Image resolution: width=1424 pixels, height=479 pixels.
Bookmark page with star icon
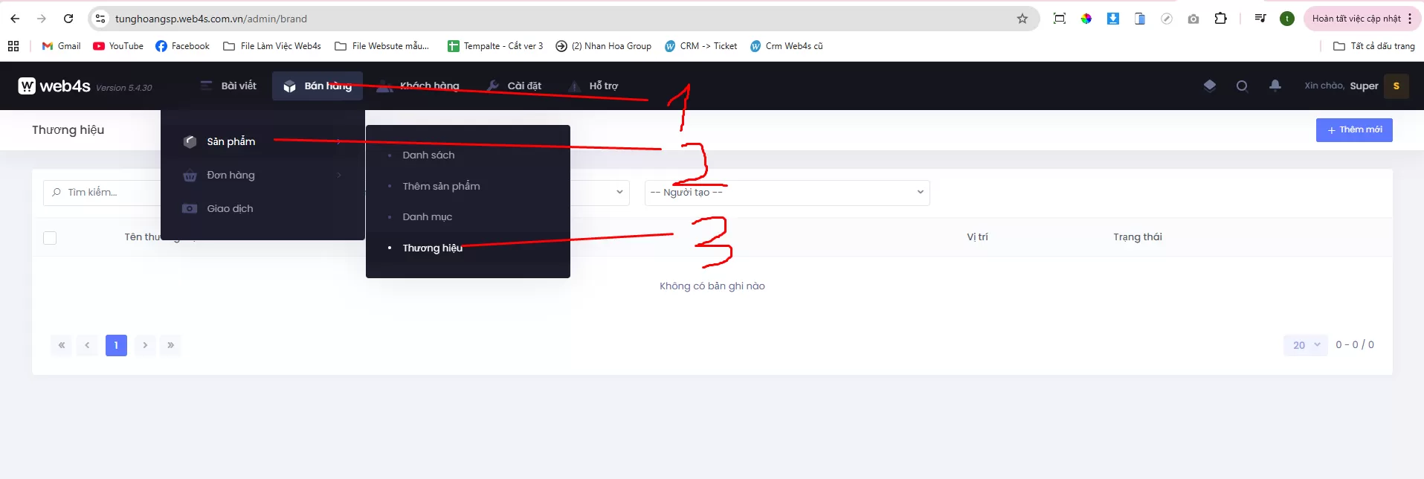1022,19
